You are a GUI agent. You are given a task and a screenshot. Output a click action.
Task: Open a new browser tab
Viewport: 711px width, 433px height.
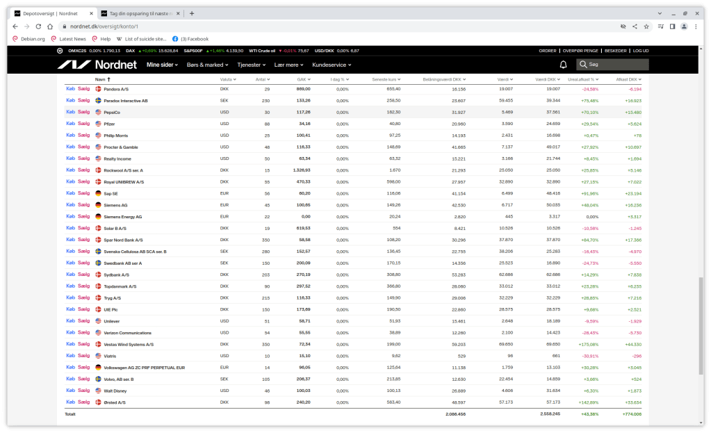tap(192, 13)
